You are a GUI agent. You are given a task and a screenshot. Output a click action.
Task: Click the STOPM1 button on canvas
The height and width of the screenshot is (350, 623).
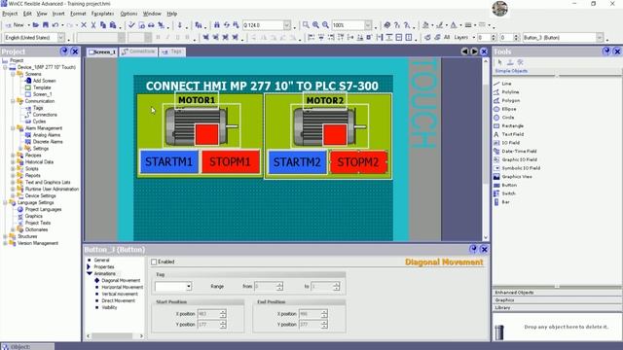(x=231, y=161)
